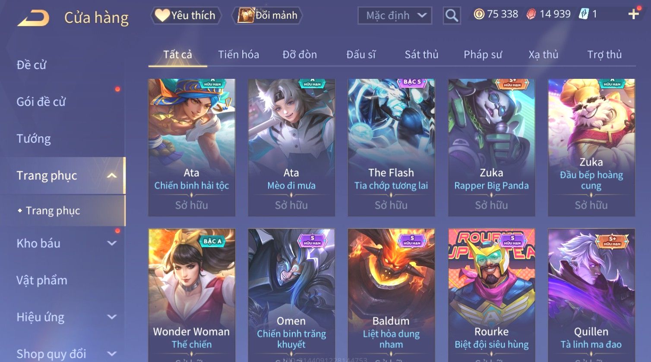Click the gold coin balance icon
This screenshot has height=362, width=651.
click(479, 14)
